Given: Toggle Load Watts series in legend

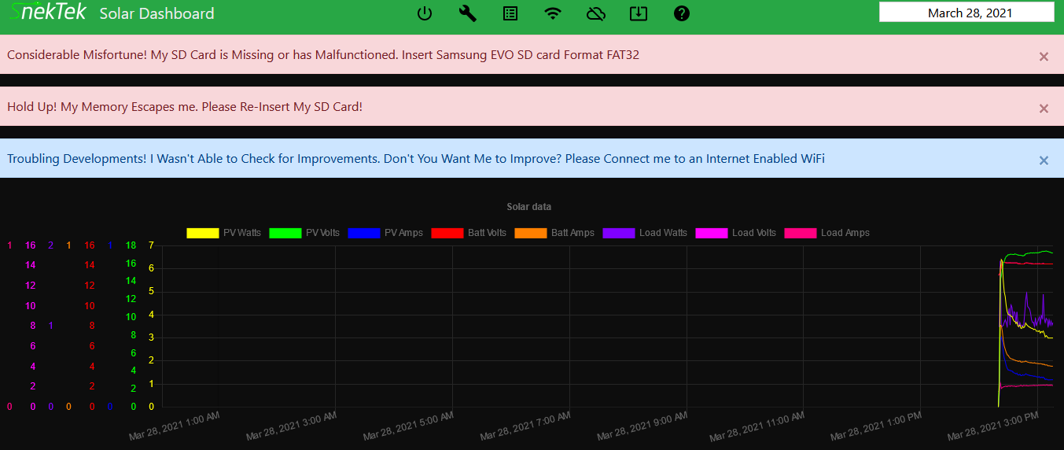Looking at the screenshot, I should (x=645, y=233).
